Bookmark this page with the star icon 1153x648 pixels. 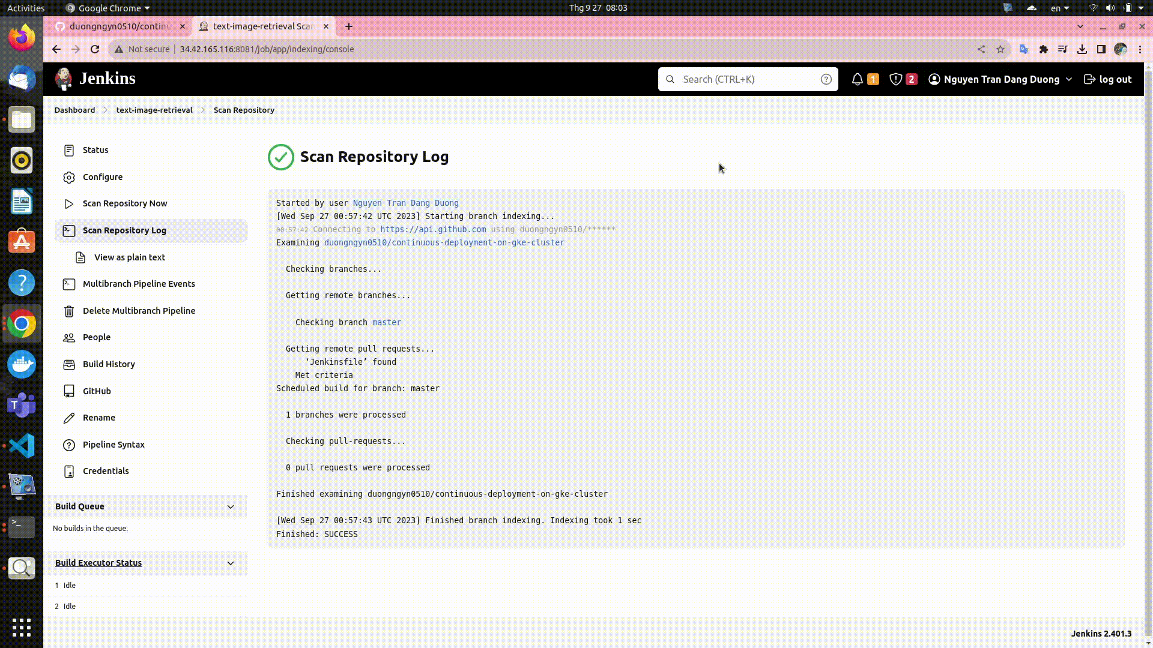click(x=1000, y=49)
